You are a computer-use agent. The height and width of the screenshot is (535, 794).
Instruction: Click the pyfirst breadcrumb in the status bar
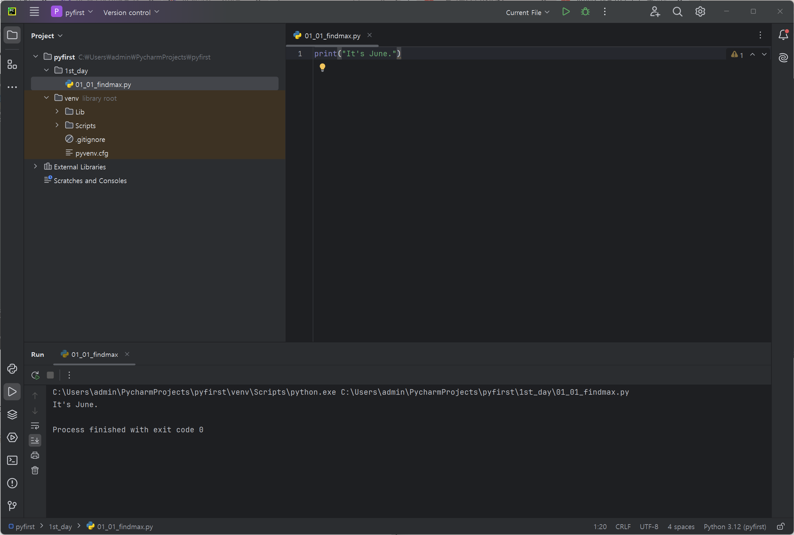(x=22, y=527)
